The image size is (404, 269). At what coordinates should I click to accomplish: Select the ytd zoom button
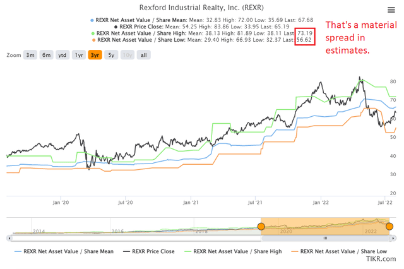[62, 55]
